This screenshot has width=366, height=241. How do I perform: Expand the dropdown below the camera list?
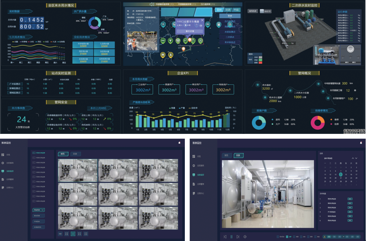click(38, 210)
